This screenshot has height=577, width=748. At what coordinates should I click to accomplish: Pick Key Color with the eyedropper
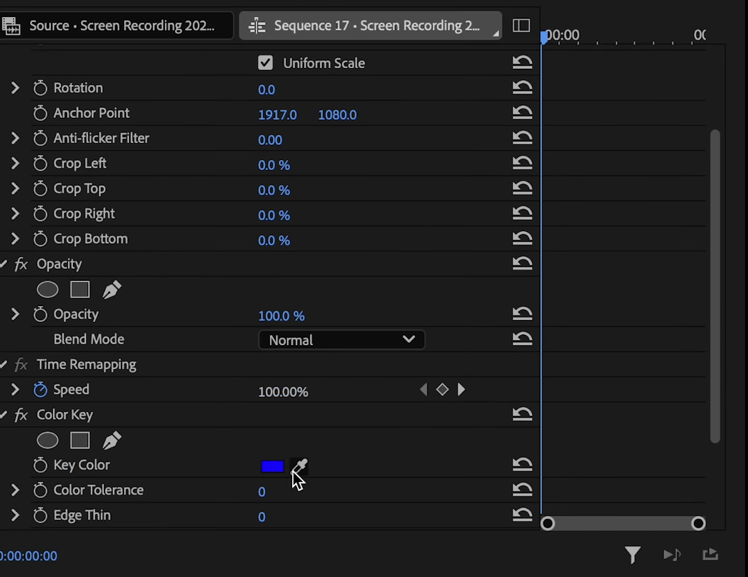300,466
